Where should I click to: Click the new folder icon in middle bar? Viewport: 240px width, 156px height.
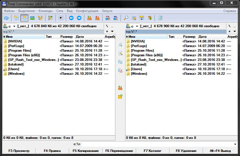120,96
